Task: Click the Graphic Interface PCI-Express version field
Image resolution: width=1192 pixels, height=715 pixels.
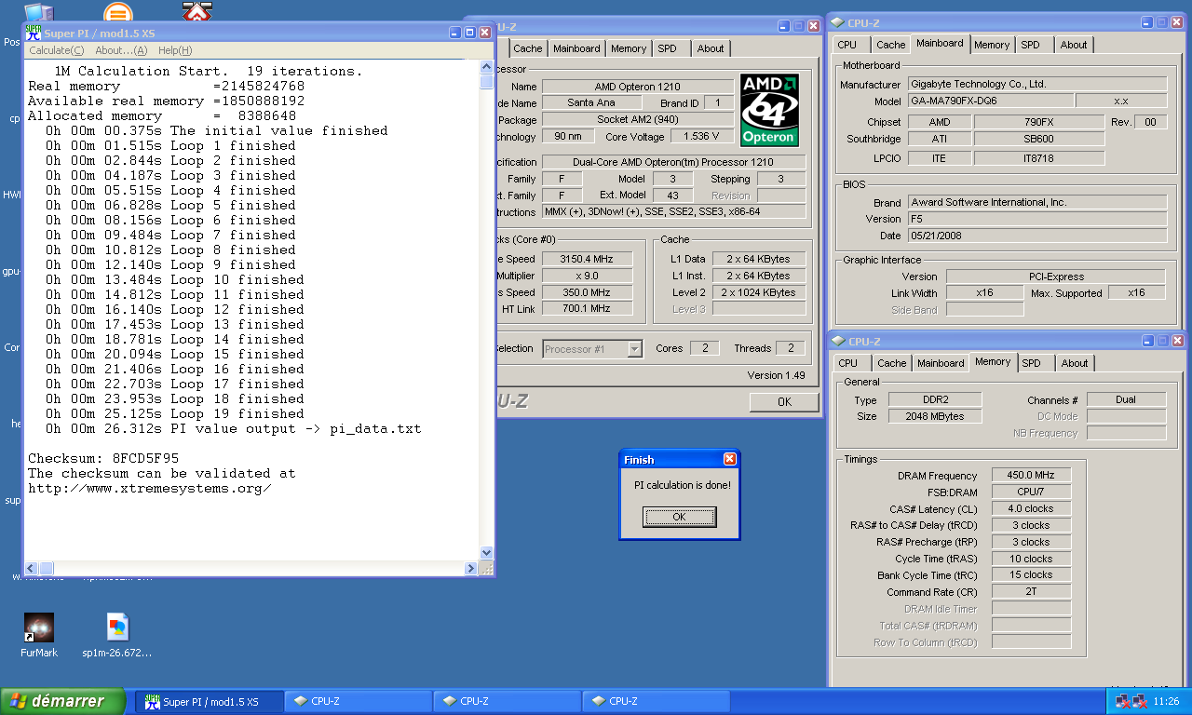Action: [x=1055, y=277]
